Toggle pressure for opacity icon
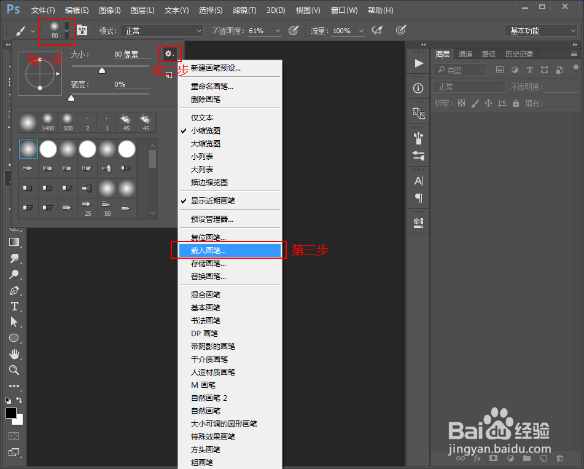584x469 pixels. (x=294, y=30)
